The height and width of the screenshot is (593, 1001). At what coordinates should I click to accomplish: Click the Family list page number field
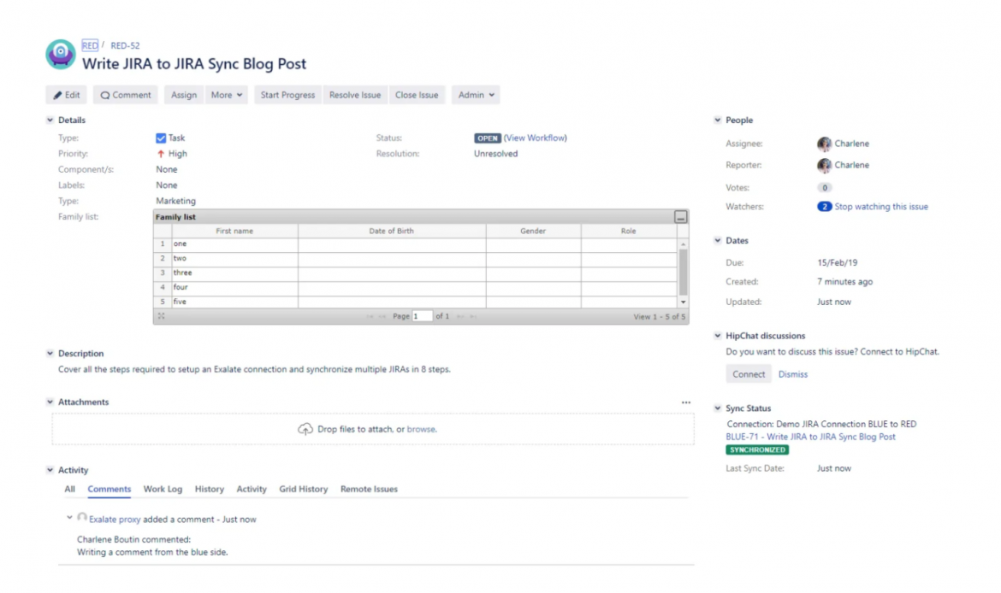(422, 316)
